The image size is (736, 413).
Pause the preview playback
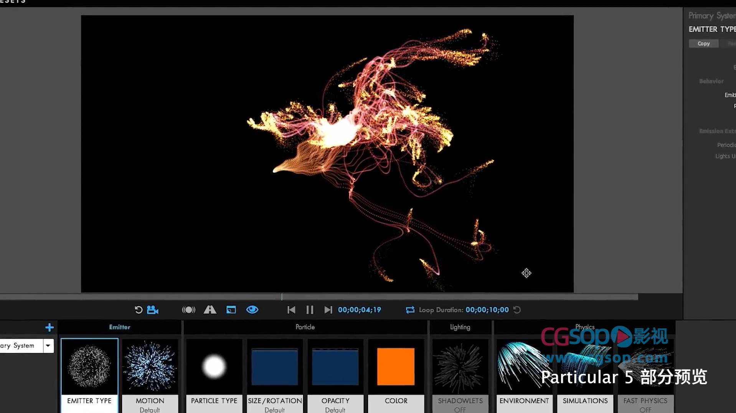pos(310,310)
